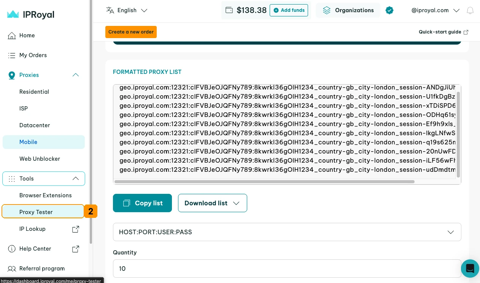Open the chat support bubble
The width and height of the screenshot is (480, 283).
pyautogui.click(x=470, y=268)
